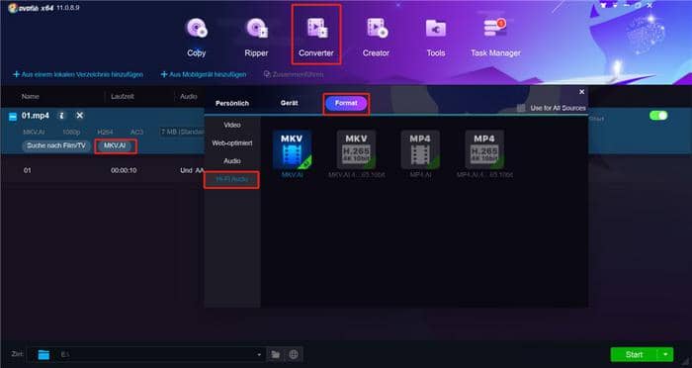Click the MKV.AI profile button
This screenshot has width=692, height=368.
pyautogui.click(x=116, y=145)
